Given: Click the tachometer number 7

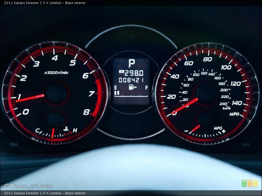Looking at the screenshot, I should pos(92,93).
